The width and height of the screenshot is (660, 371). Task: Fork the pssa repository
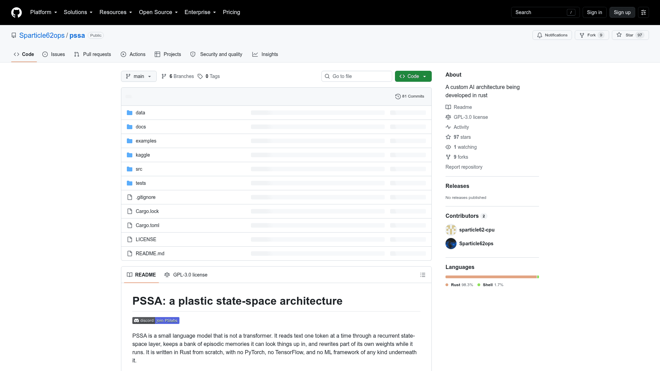click(x=592, y=35)
